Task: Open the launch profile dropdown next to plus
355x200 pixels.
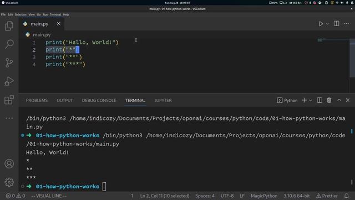Action: 311,100
